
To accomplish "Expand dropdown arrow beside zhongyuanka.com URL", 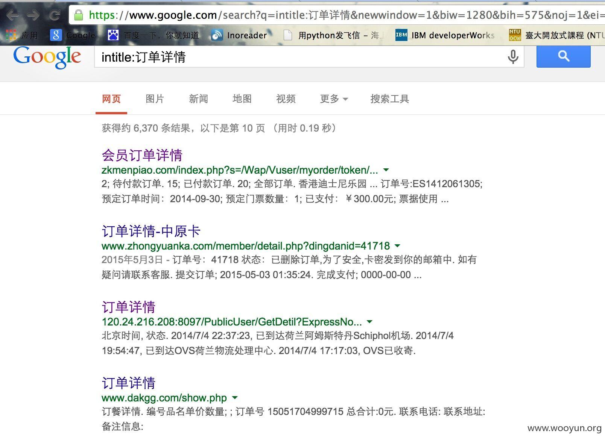I will [x=397, y=246].
